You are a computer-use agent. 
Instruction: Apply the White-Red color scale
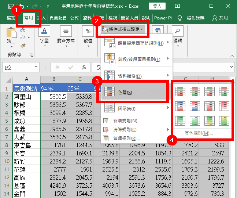(x=209, y=106)
